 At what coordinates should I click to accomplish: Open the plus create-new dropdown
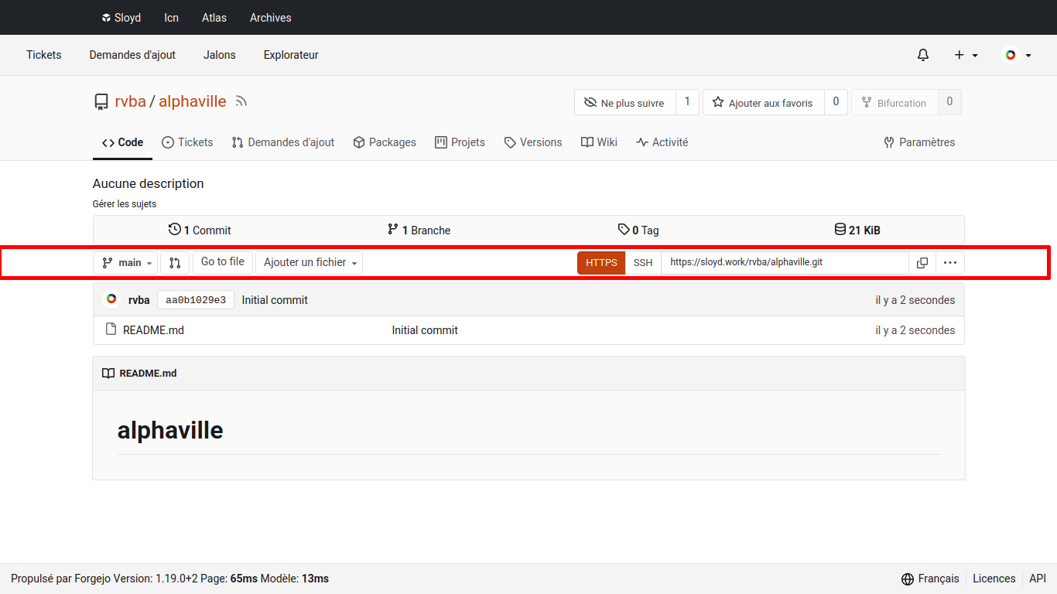click(x=966, y=55)
